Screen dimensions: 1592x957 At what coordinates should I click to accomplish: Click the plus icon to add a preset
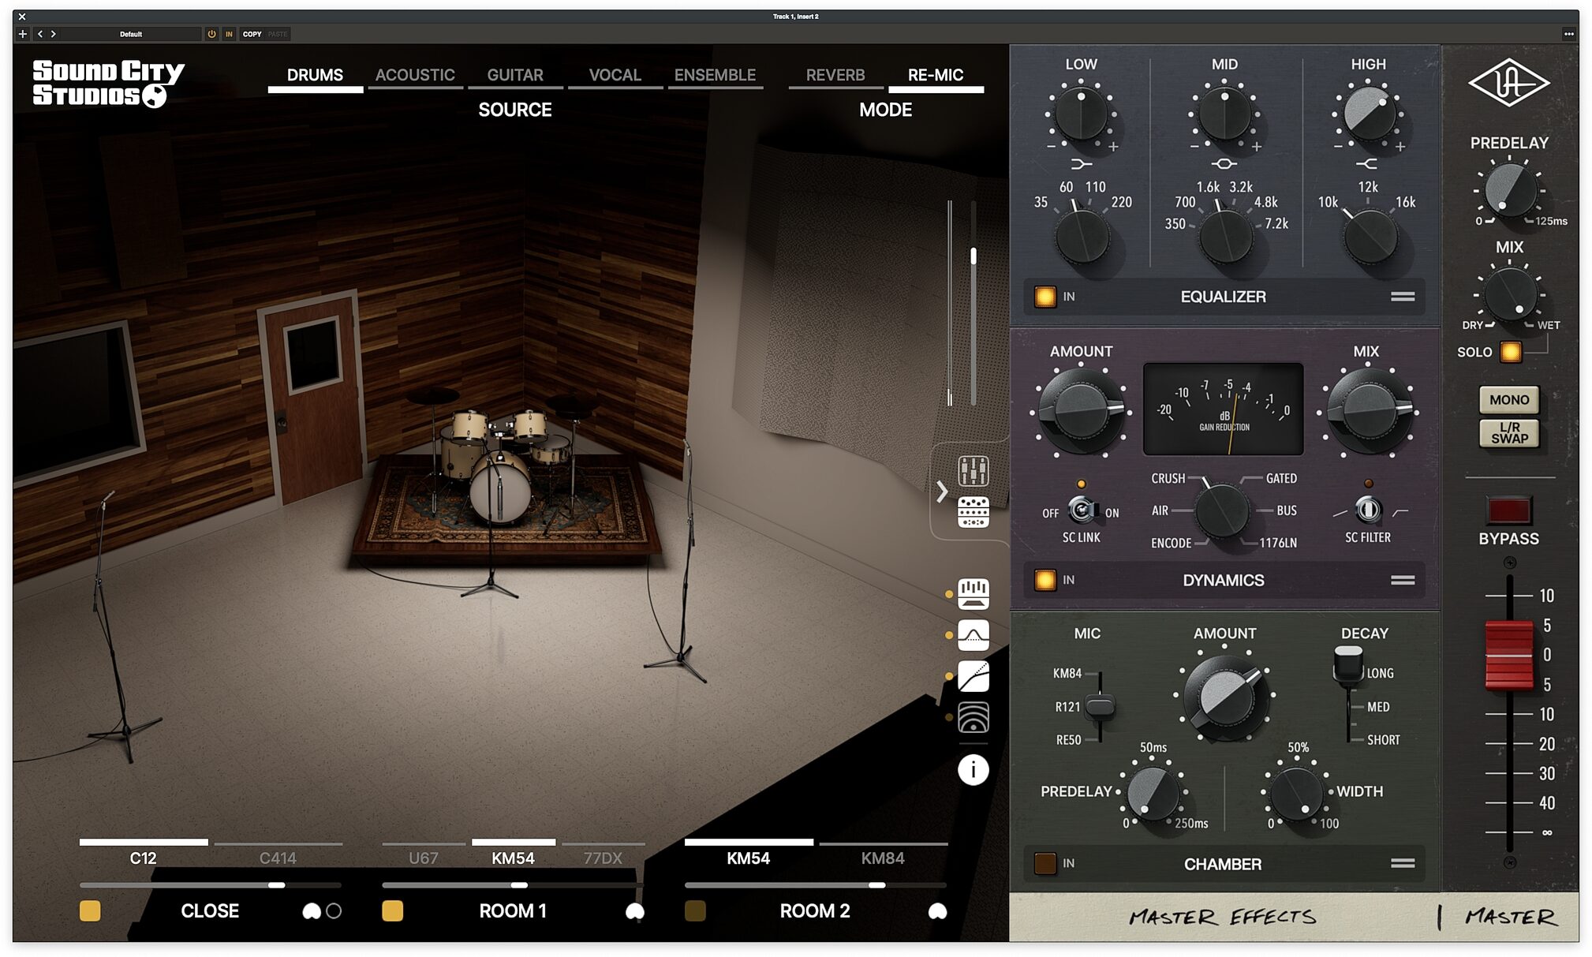pyautogui.click(x=22, y=34)
